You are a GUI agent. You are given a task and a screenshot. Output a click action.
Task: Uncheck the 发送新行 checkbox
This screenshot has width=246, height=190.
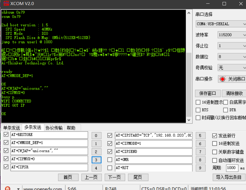214,136
